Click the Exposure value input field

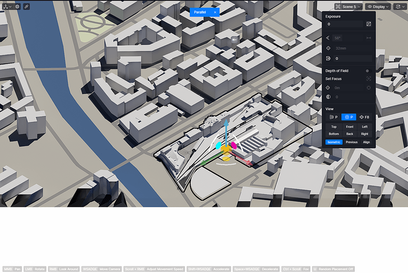click(x=344, y=24)
